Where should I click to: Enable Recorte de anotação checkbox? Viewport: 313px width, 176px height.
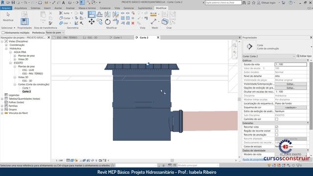(277, 135)
